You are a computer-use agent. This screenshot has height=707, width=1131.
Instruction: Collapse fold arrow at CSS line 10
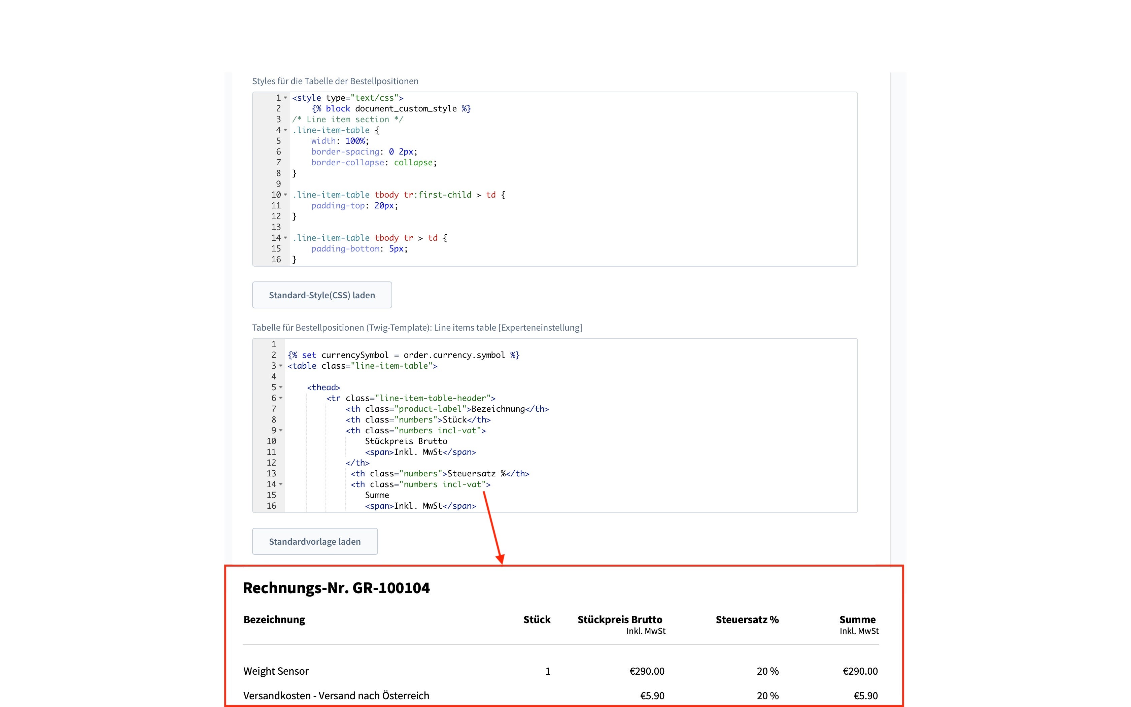pos(285,195)
